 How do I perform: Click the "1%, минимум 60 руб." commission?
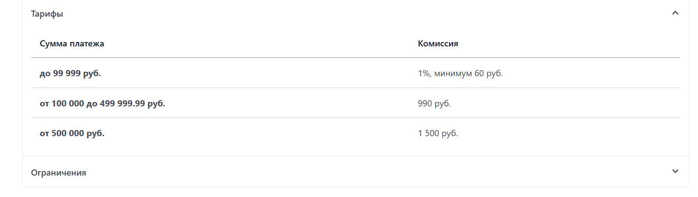[460, 74]
